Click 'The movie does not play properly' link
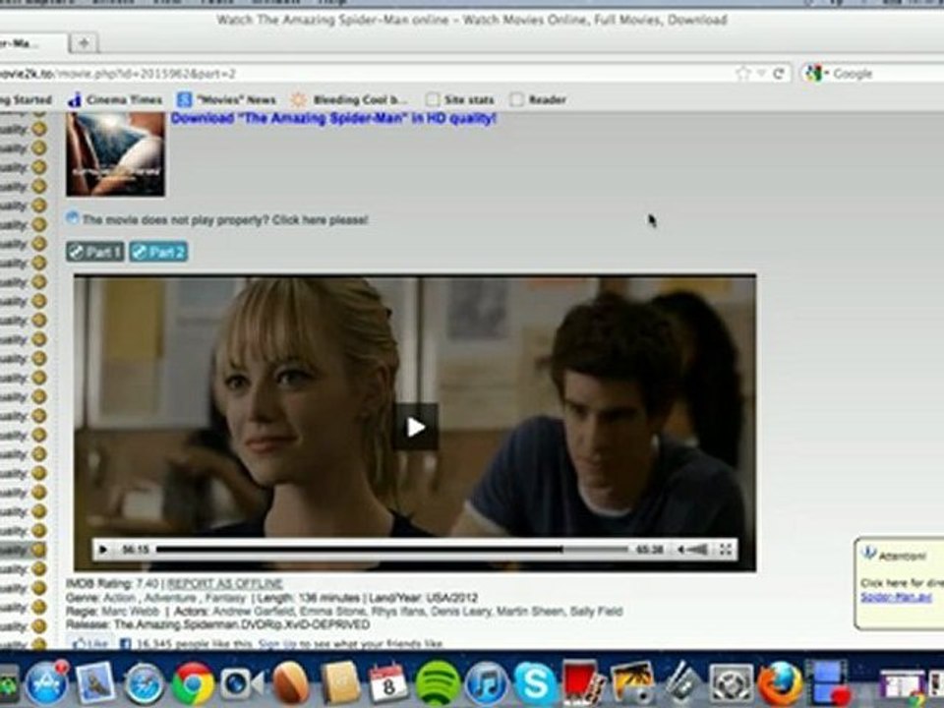The width and height of the screenshot is (944, 708). (224, 219)
